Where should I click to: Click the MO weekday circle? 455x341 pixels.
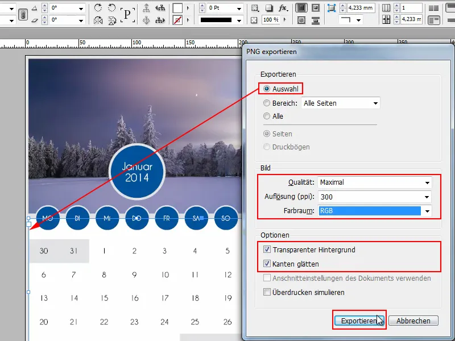coord(48,218)
